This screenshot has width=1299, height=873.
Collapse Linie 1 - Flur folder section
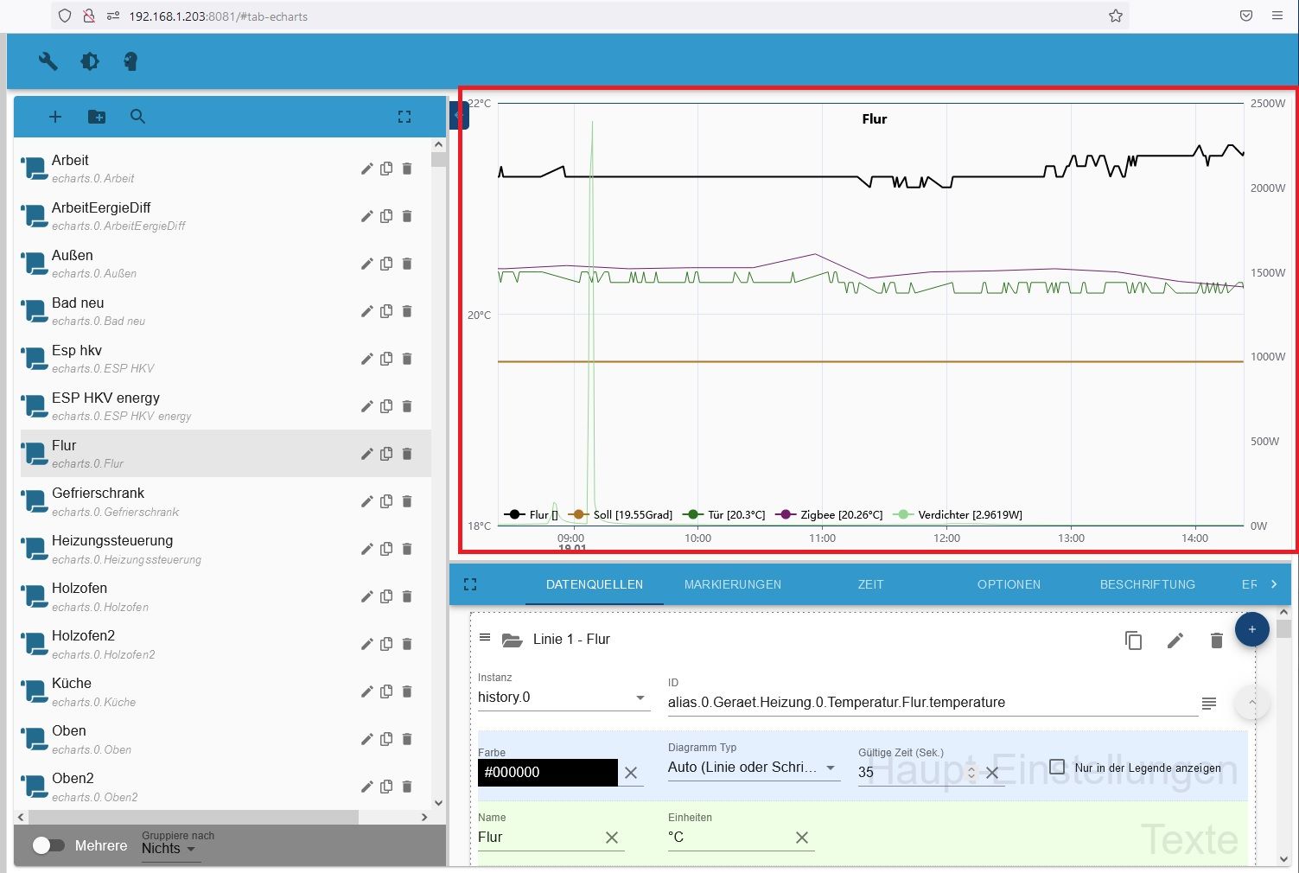(x=513, y=640)
